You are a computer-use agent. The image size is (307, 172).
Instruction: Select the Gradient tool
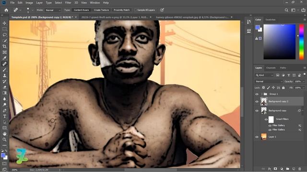[x=4, y=93]
